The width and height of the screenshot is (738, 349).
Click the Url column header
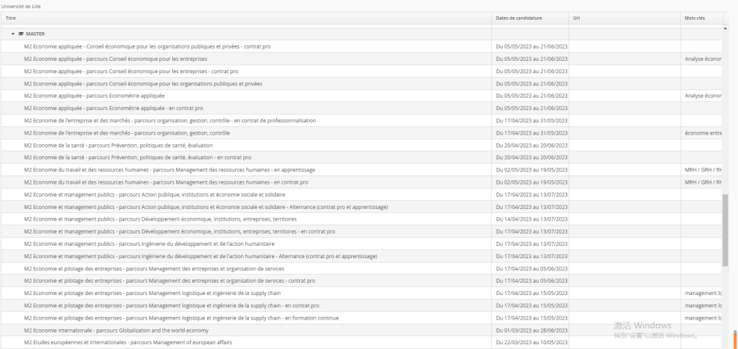coord(625,18)
